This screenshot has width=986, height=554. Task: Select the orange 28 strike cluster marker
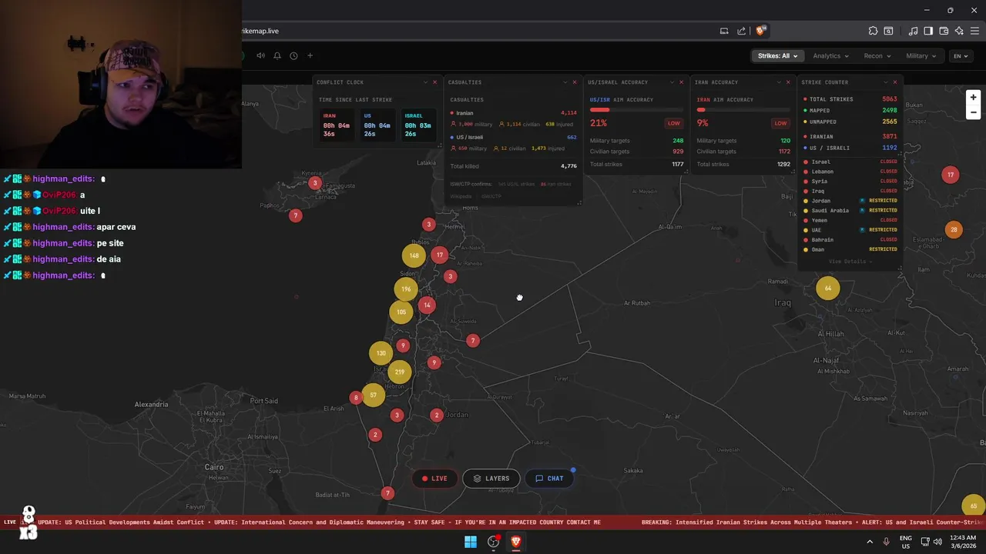pos(954,229)
